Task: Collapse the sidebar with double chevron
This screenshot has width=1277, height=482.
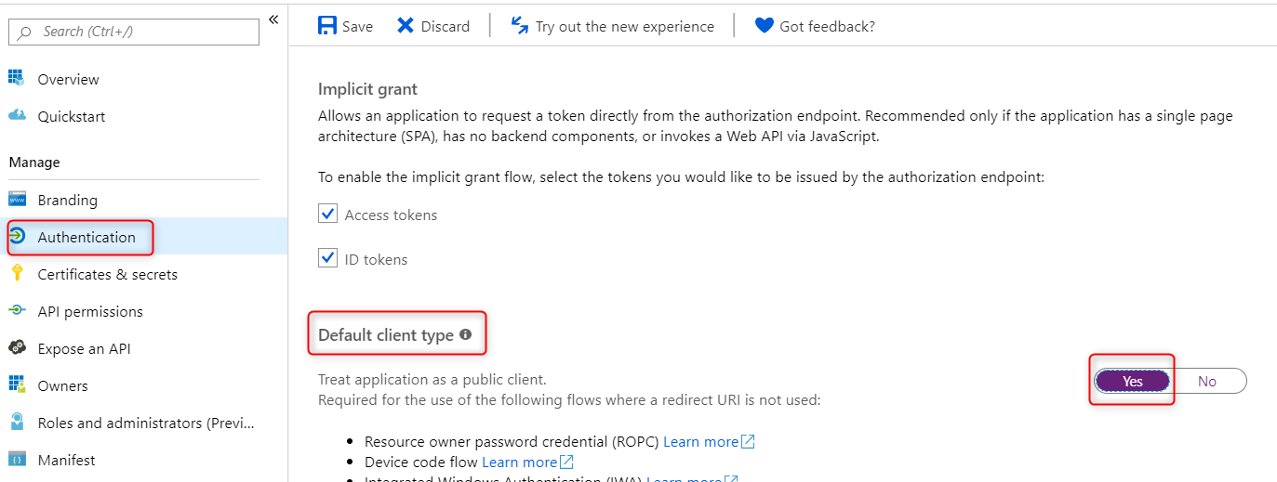Action: (x=273, y=20)
